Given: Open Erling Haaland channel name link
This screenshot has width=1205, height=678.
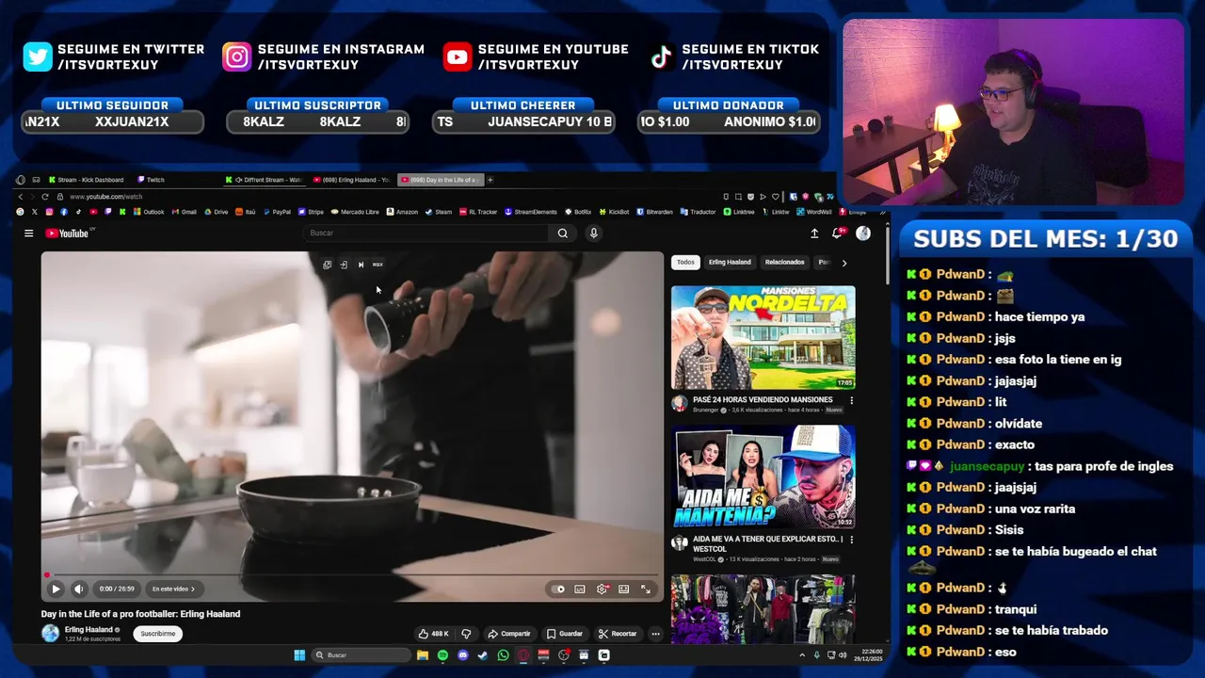Looking at the screenshot, I should [88, 629].
